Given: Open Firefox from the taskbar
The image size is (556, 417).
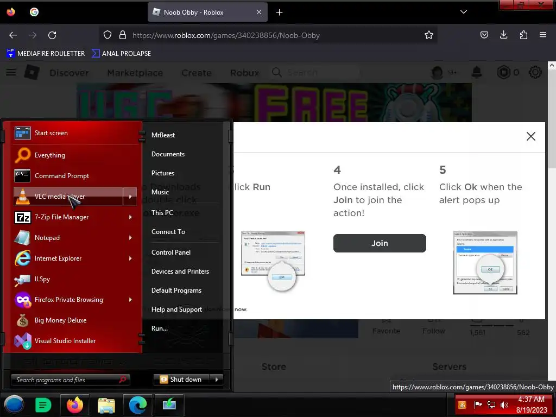Looking at the screenshot, I should pos(75,405).
